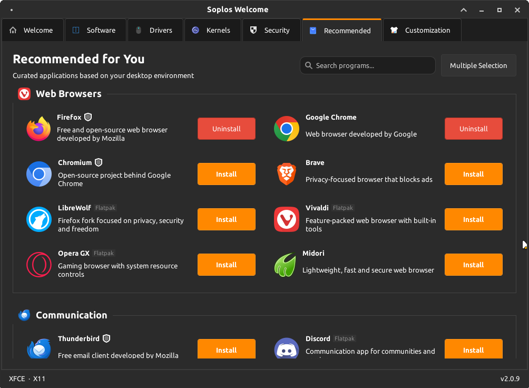The image size is (529, 388).
Task: Click the magnifier icon in search box
Action: coord(308,65)
